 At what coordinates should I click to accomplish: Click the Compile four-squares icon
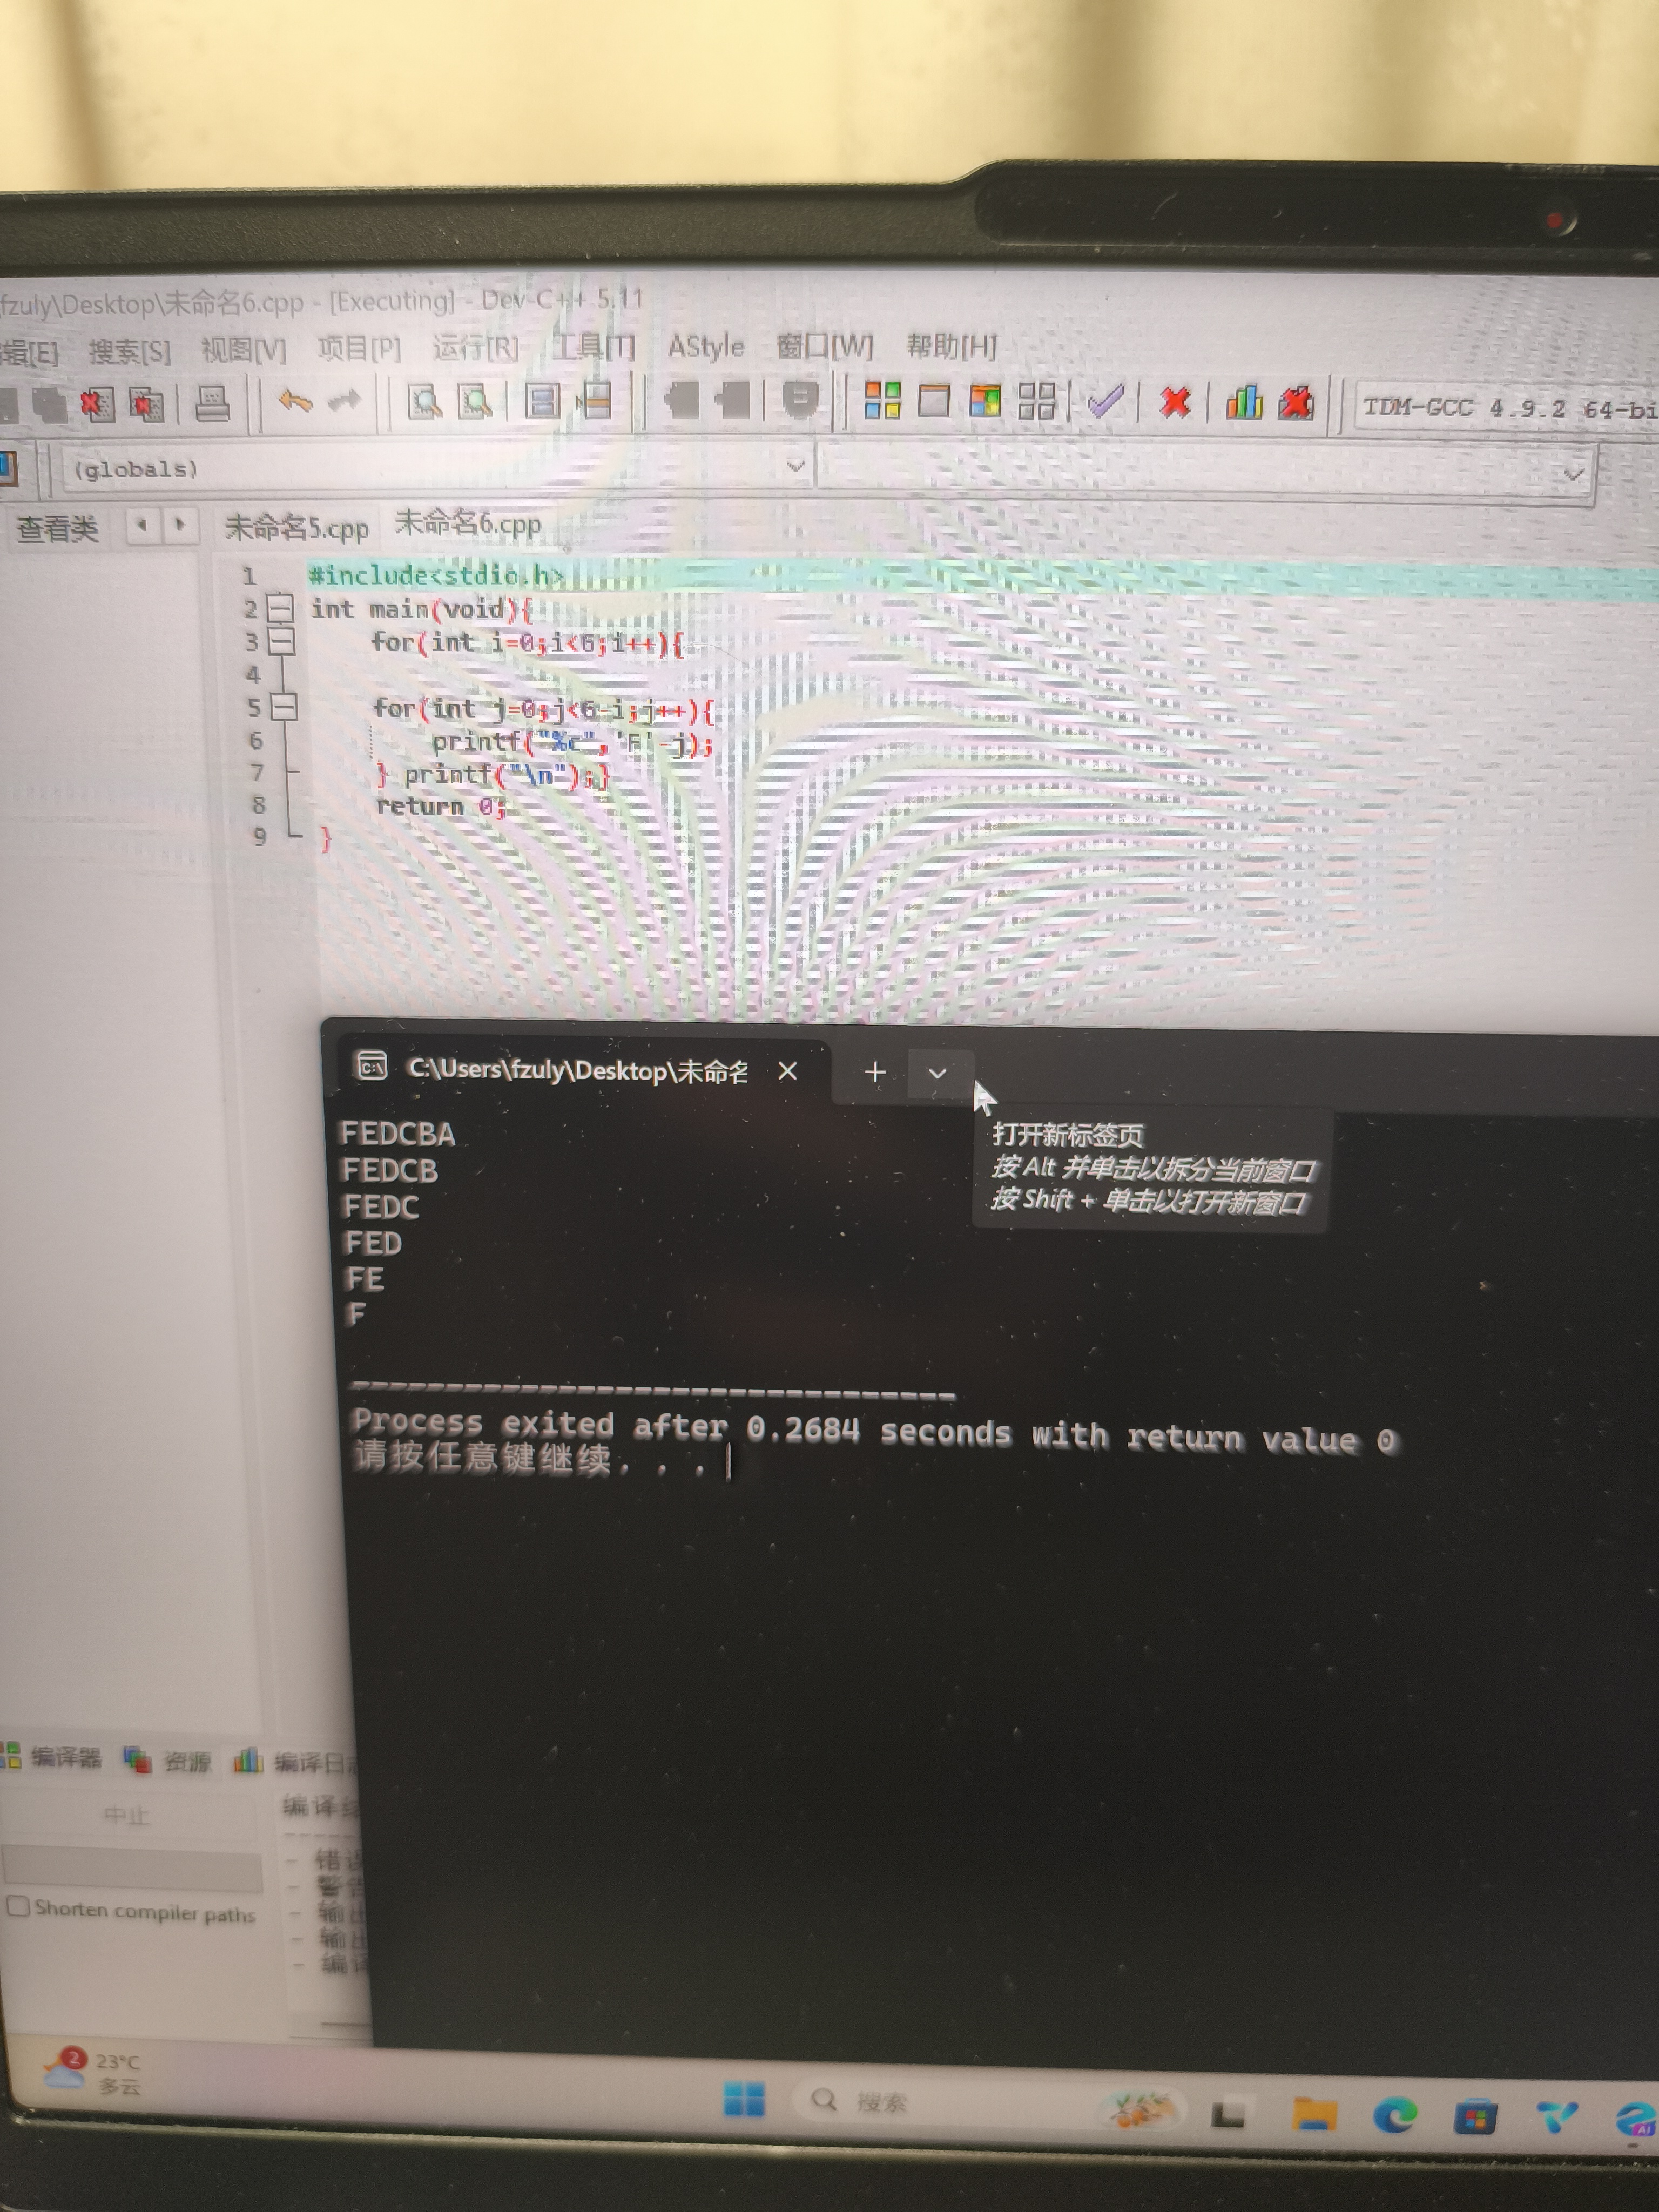[x=882, y=401]
